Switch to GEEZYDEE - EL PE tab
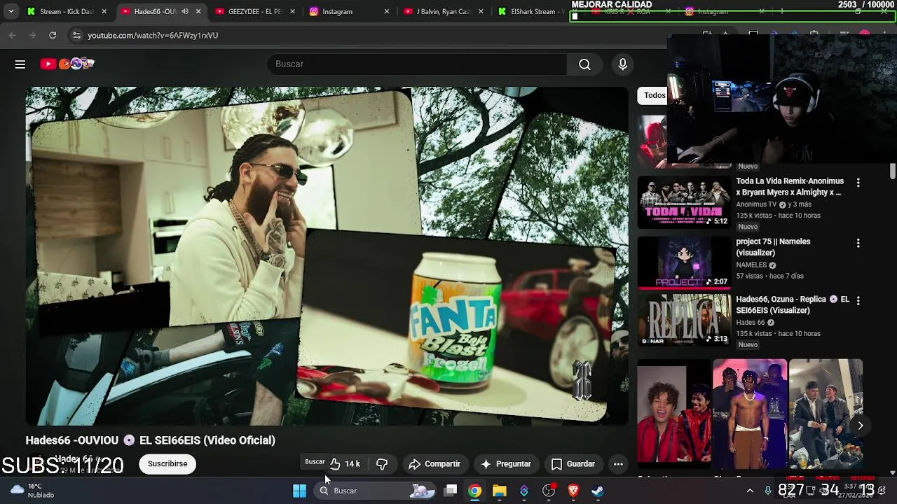This screenshot has width=897, height=504. [254, 11]
